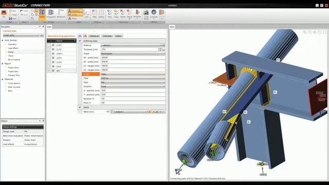
Task: Switch to the Data tab
Action: pyautogui.click(x=49, y=27)
